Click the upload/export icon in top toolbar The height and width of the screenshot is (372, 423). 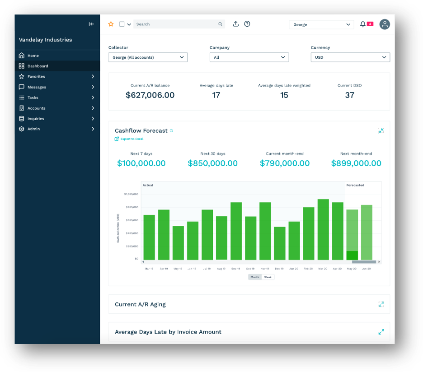pyautogui.click(x=235, y=24)
